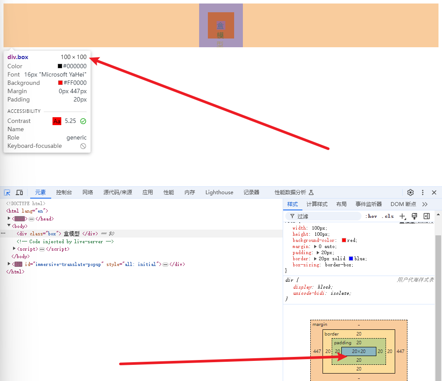The width and height of the screenshot is (442, 381).
Task: Click the DOCTYPE html line
Action: click(26, 203)
